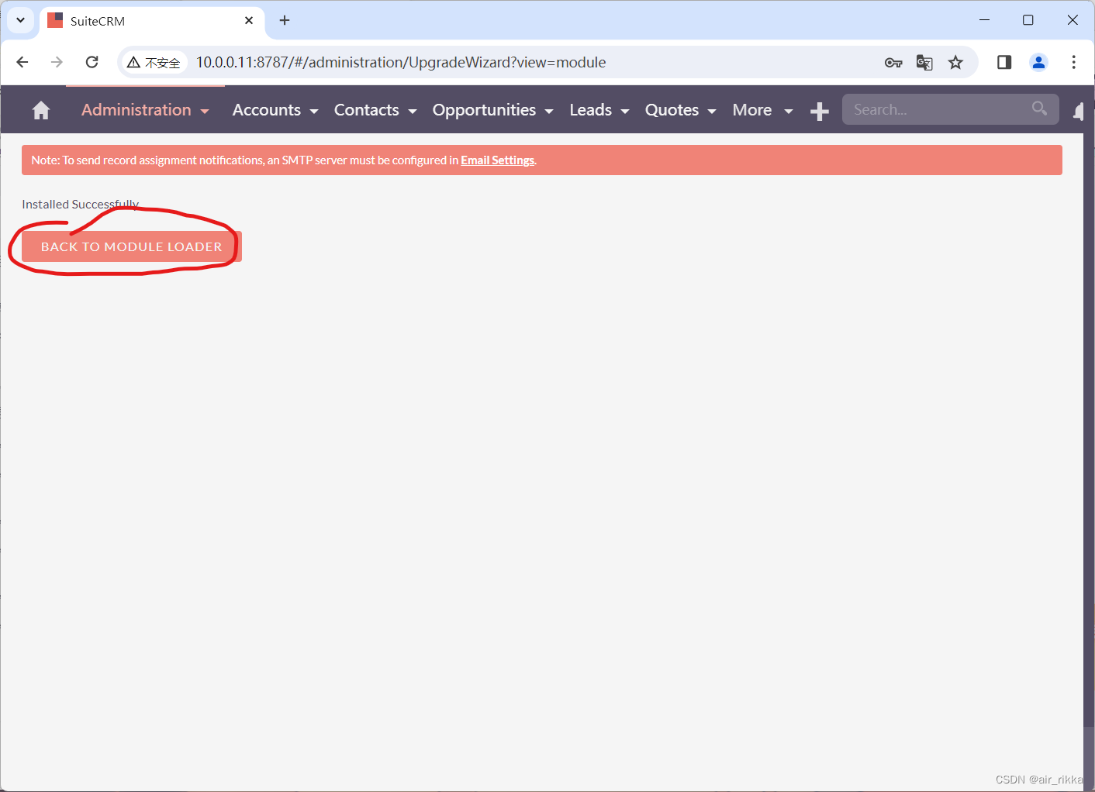Click the SuiteCRM home icon
The image size is (1095, 792).
click(x=40, y=109)
